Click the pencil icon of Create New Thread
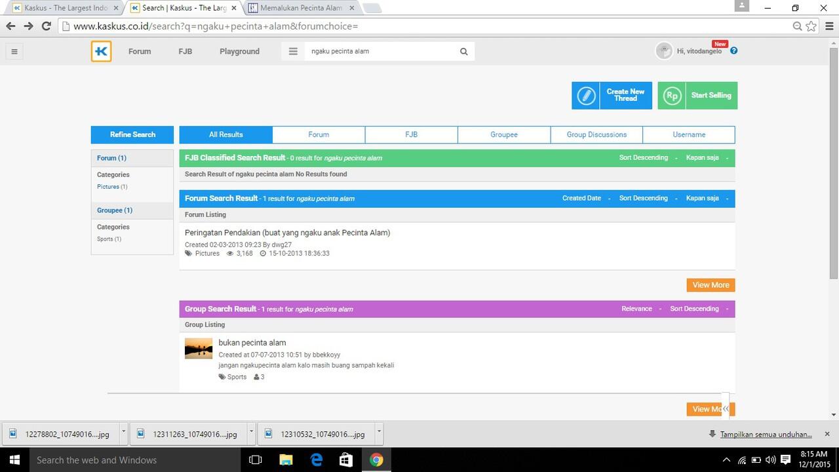Image resolution: width=839 pixels, height=472 pixels. pos(586,95)
